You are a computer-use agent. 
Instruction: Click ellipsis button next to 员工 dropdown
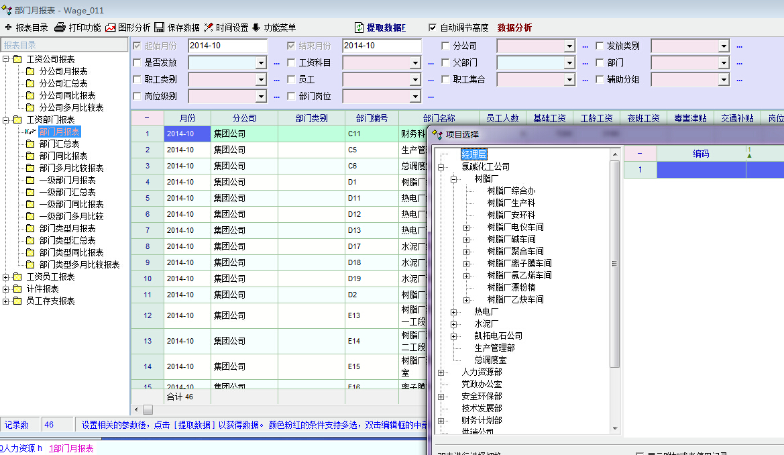(431, 80)
